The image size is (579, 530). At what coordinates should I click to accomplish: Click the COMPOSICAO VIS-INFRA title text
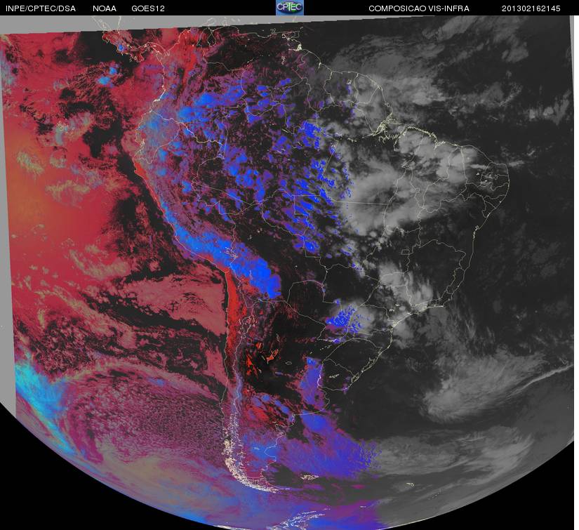click(x=419, y=8)
